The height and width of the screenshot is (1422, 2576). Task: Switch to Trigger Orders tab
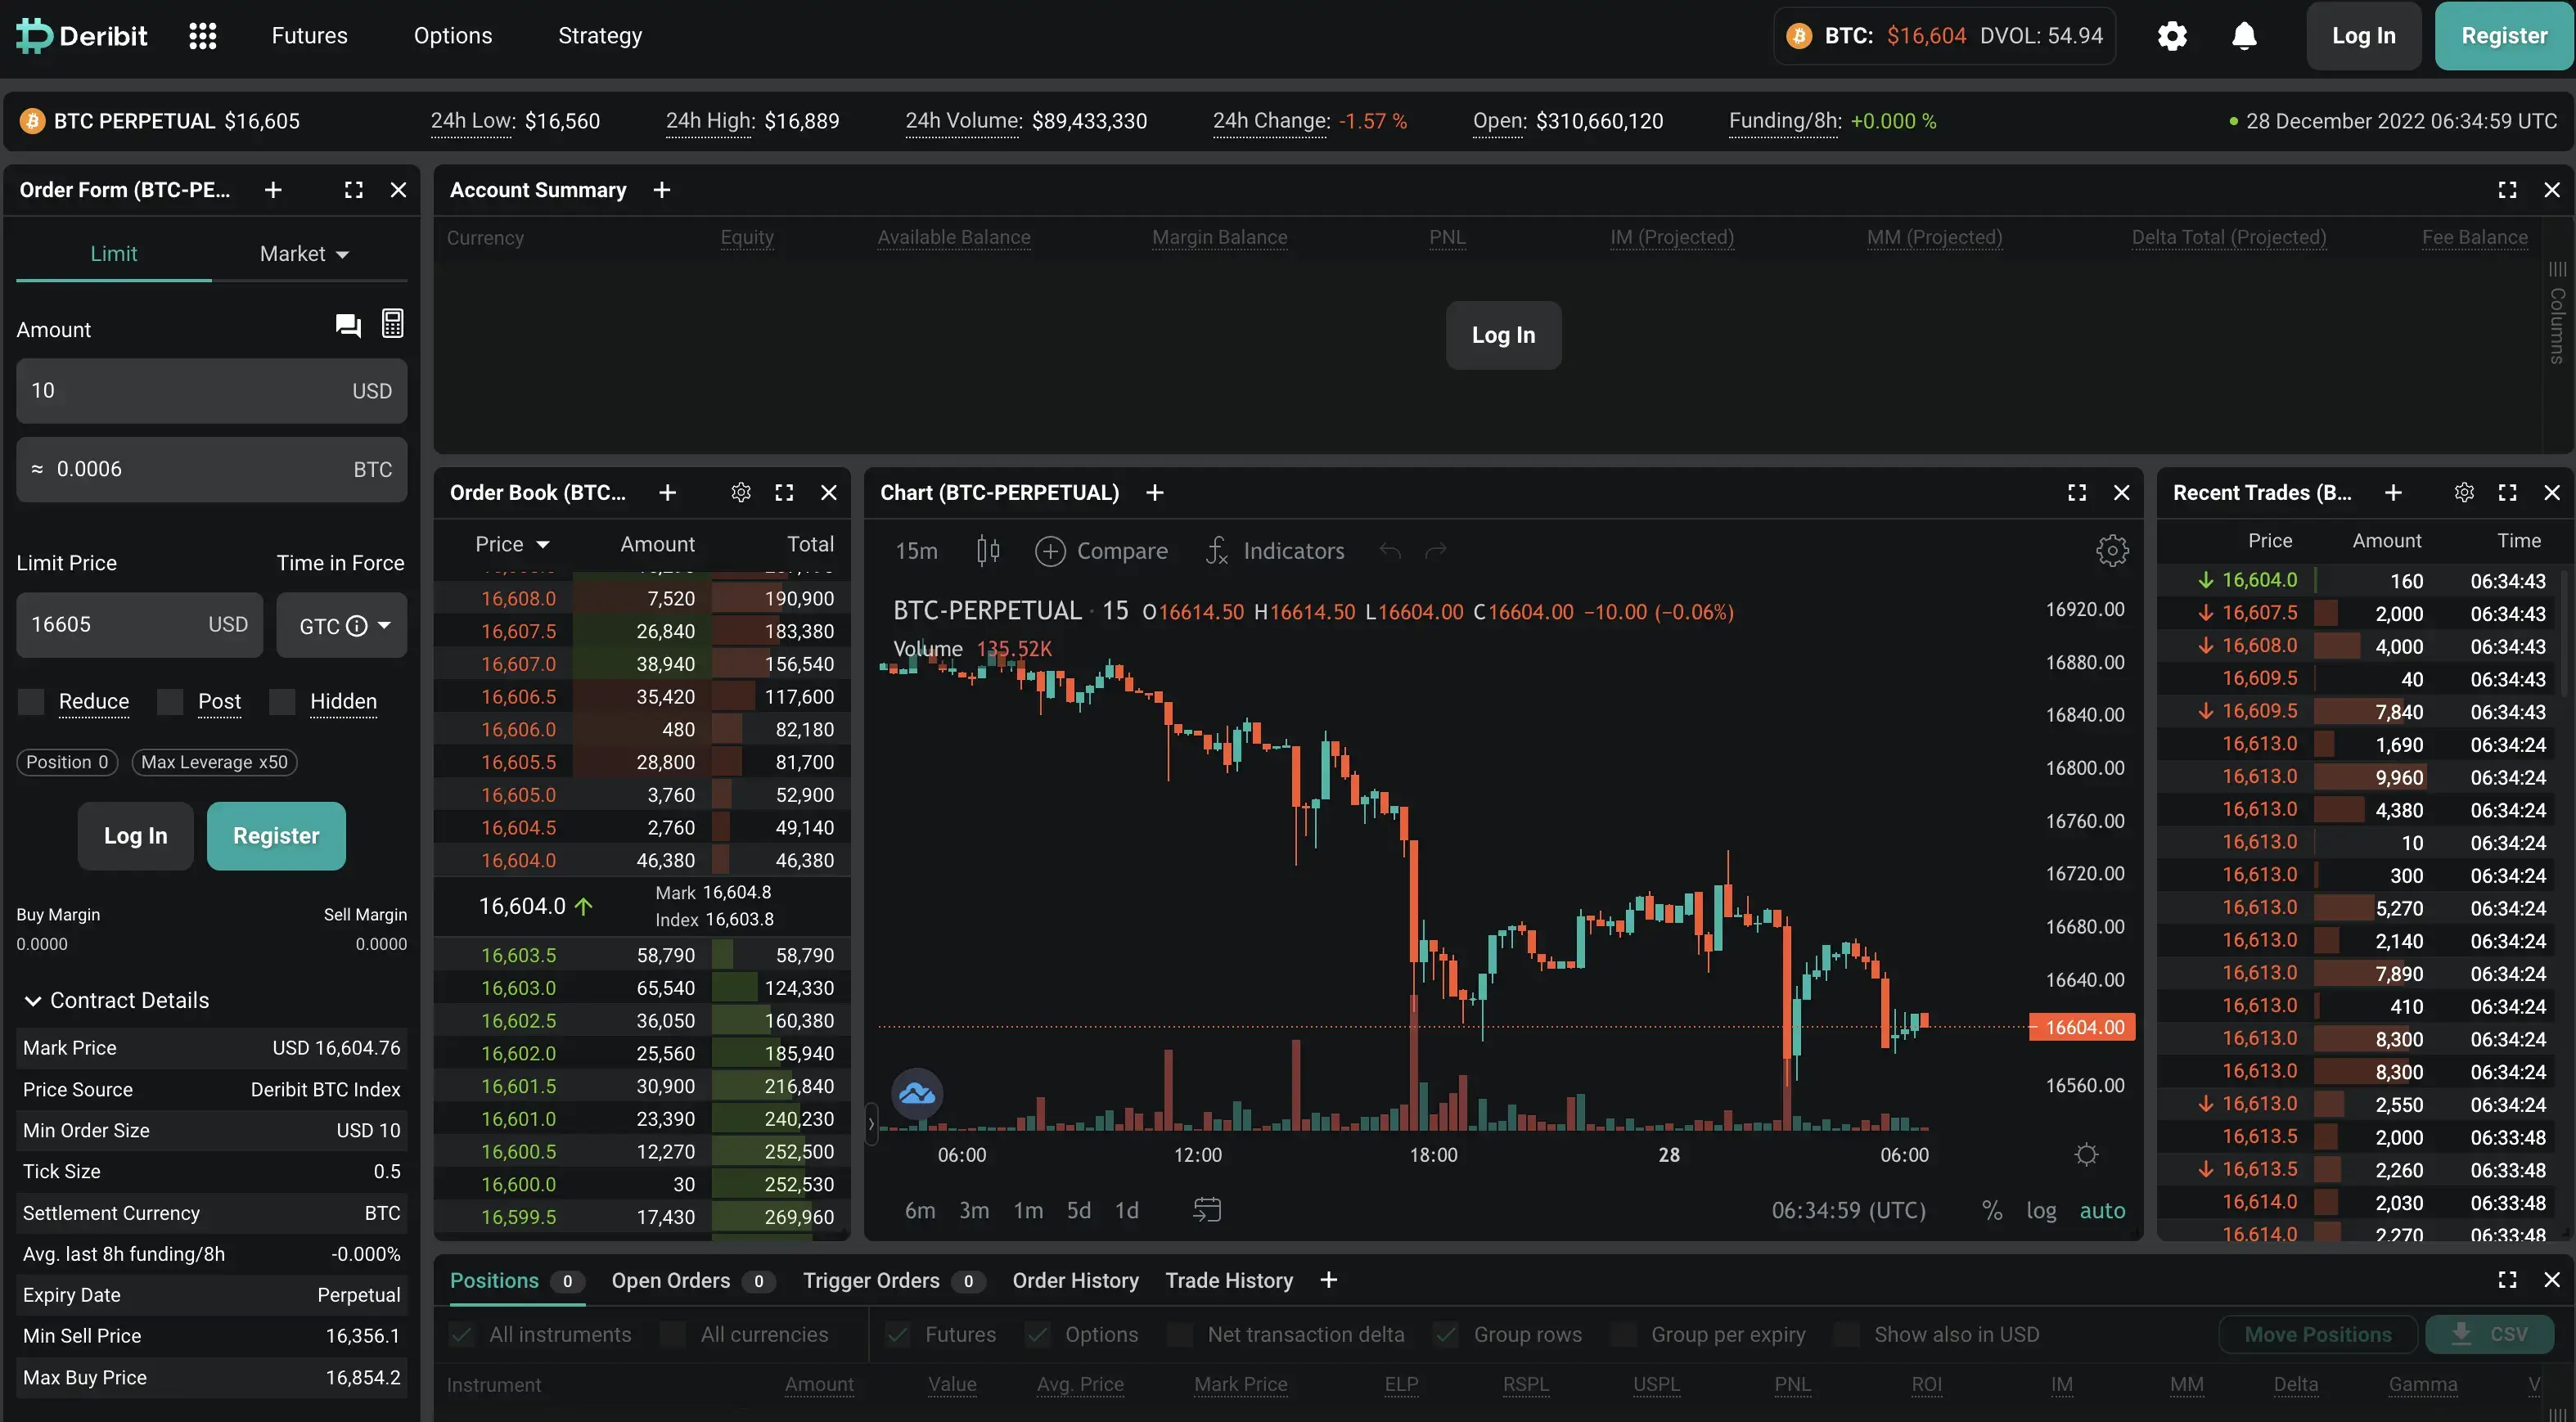[x=894, y=1280]
